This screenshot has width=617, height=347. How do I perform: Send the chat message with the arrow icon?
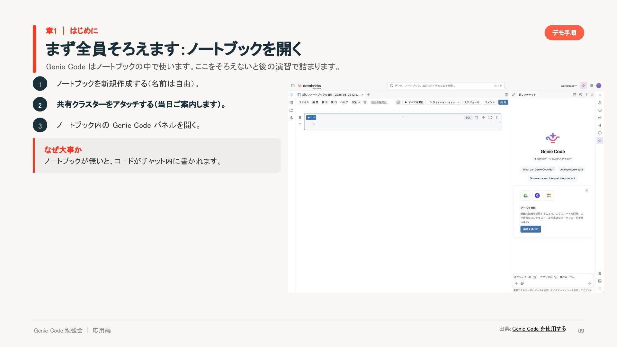pos(589,283)
